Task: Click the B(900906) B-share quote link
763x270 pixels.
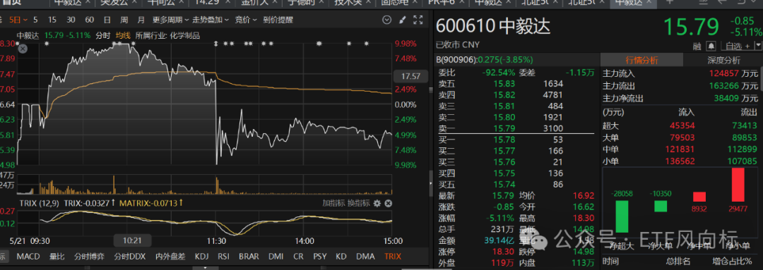Action: tap(485, 60)
